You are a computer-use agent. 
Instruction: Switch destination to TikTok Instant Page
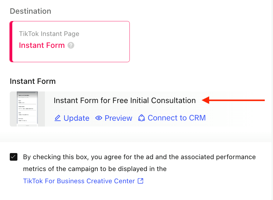point(49,34)
